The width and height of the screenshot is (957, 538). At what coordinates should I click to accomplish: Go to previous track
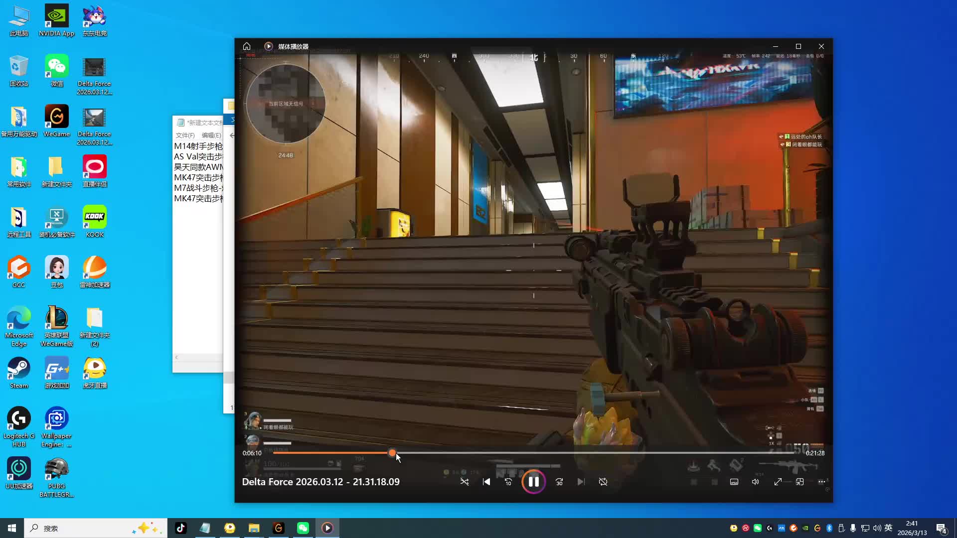click(486, 482)
